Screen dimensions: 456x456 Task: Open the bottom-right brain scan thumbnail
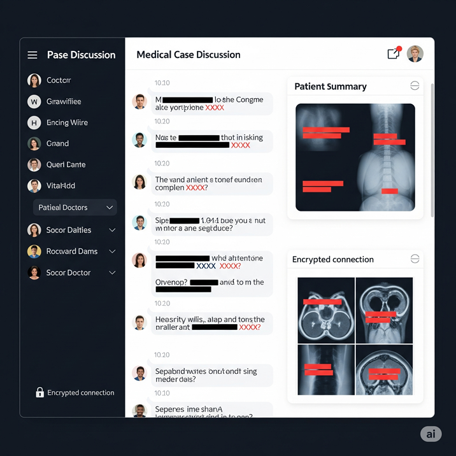384,369
